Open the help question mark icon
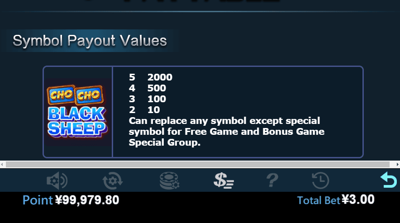Viewport: 400px width, 223px height. click(x=272, y=180)
